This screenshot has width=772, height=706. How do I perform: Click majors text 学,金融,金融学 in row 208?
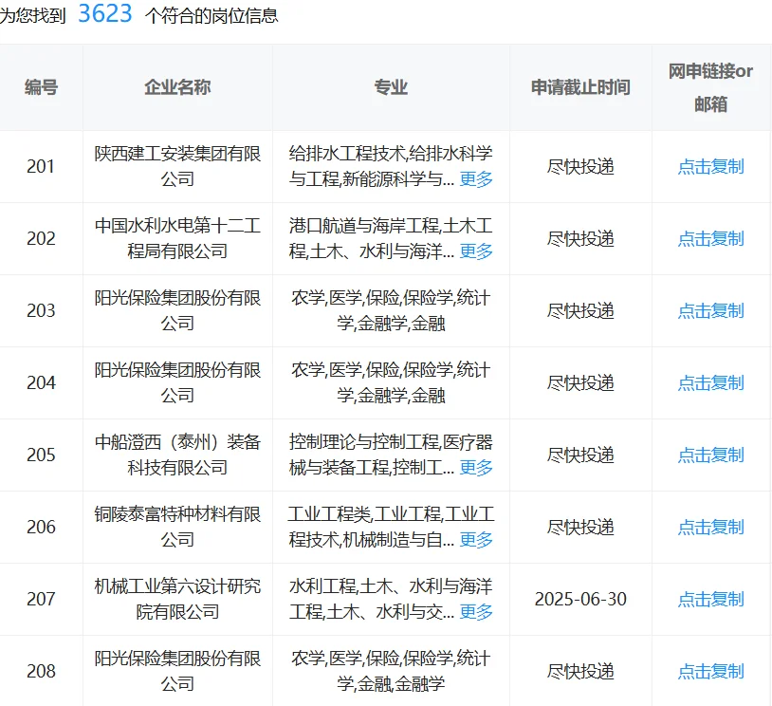click(391, 684)
